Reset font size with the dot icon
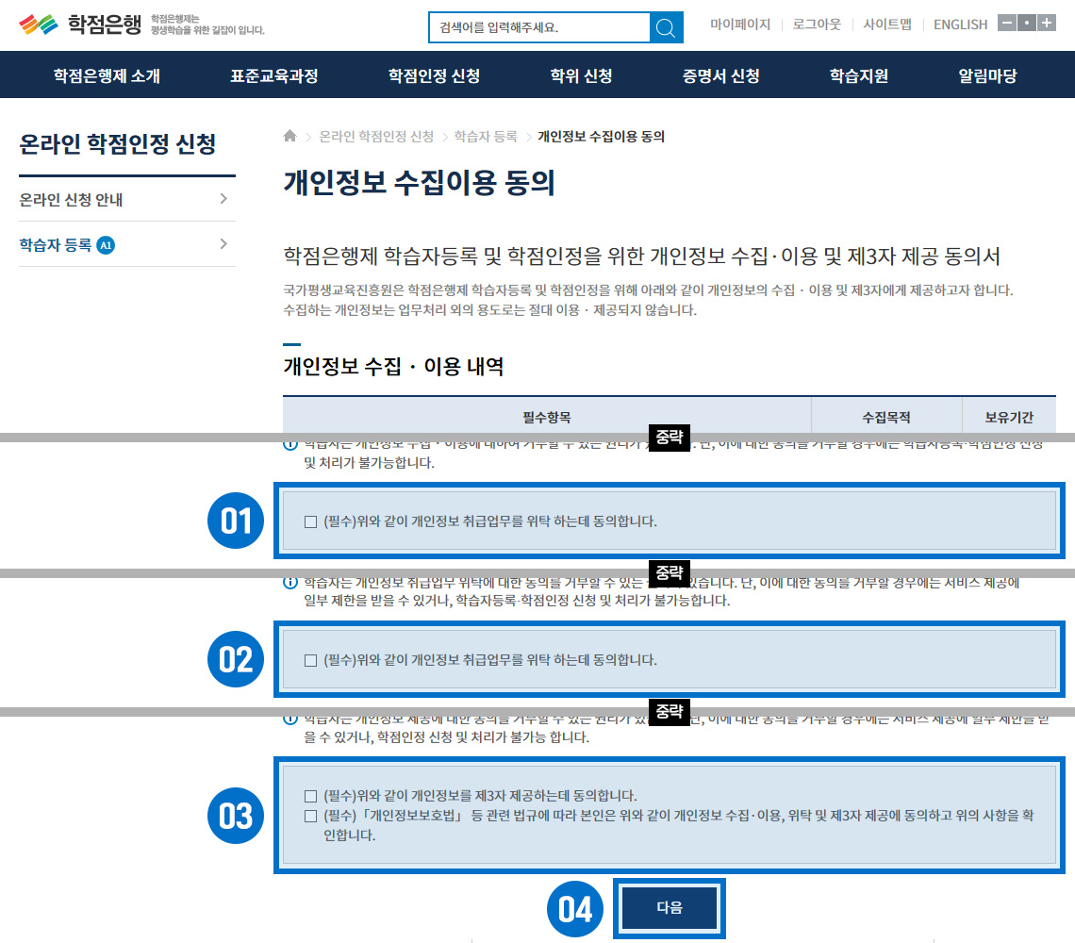Screen dimensions: 1075x943 coord(1026,24)
